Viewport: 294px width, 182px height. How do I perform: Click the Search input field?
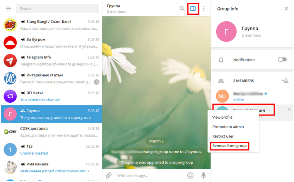(58, 9)
